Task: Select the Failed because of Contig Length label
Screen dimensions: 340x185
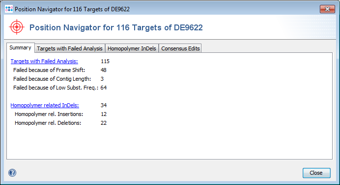Action: [x=52, y=79]
